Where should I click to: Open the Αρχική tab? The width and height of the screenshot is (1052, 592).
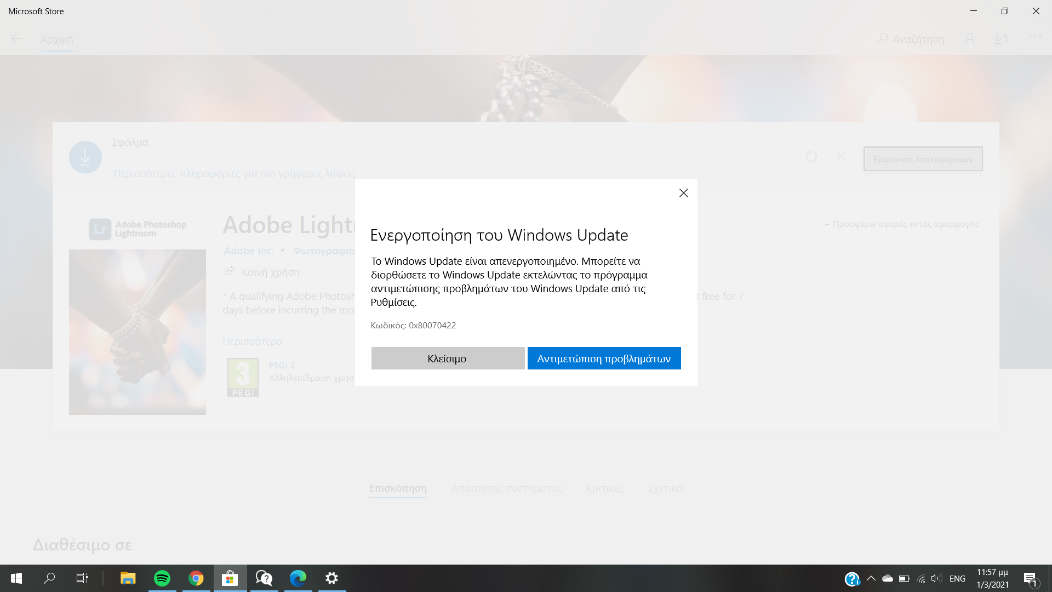pos(57,39)
